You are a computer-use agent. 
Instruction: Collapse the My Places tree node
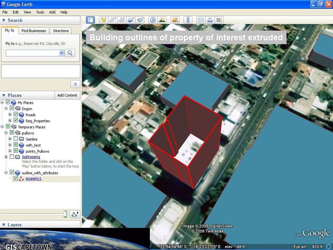pos(2,102)
